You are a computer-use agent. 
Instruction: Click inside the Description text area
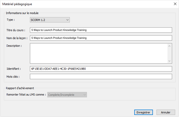[99, 53]
